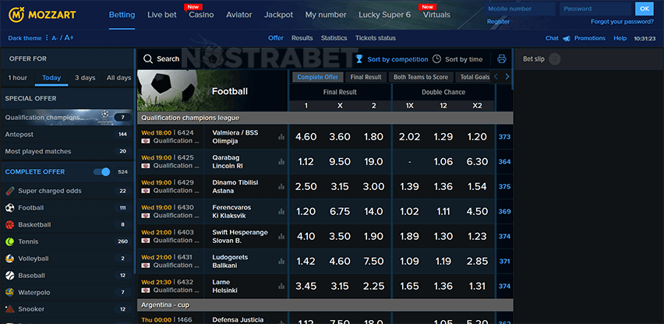
Task: Submit login with OK button
Action: [645, 9]
